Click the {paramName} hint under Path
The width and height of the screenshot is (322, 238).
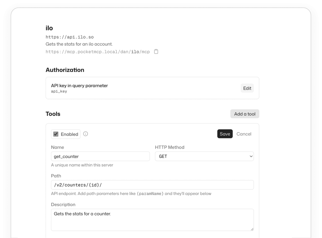click(150, 194)
